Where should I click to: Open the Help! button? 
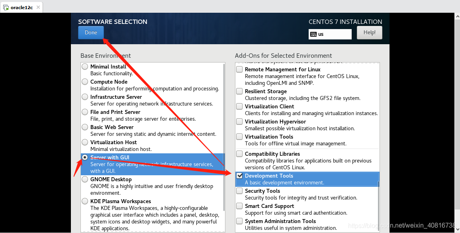pos(369,33)
